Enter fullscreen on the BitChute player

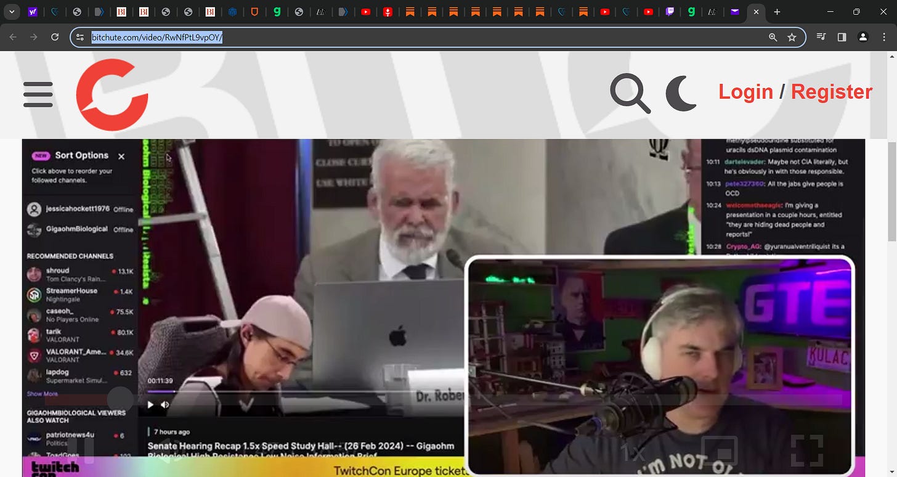click(807, 450)
